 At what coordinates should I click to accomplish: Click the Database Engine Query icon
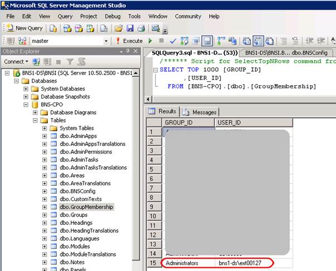[53, 28]
